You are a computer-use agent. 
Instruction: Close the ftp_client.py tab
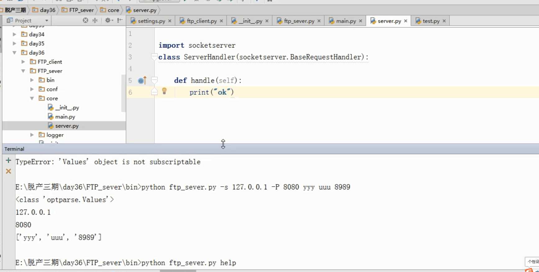tap(221, 21)
